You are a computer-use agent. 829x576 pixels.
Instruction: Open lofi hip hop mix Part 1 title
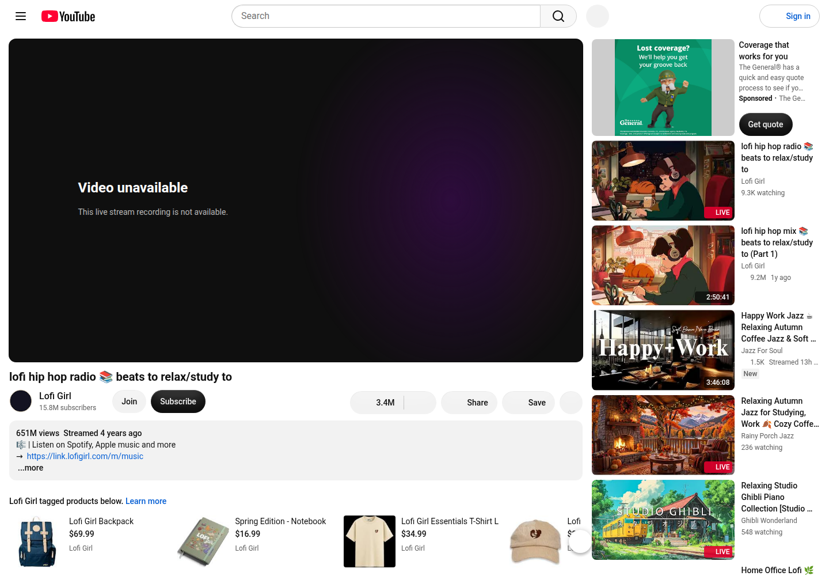777,242
